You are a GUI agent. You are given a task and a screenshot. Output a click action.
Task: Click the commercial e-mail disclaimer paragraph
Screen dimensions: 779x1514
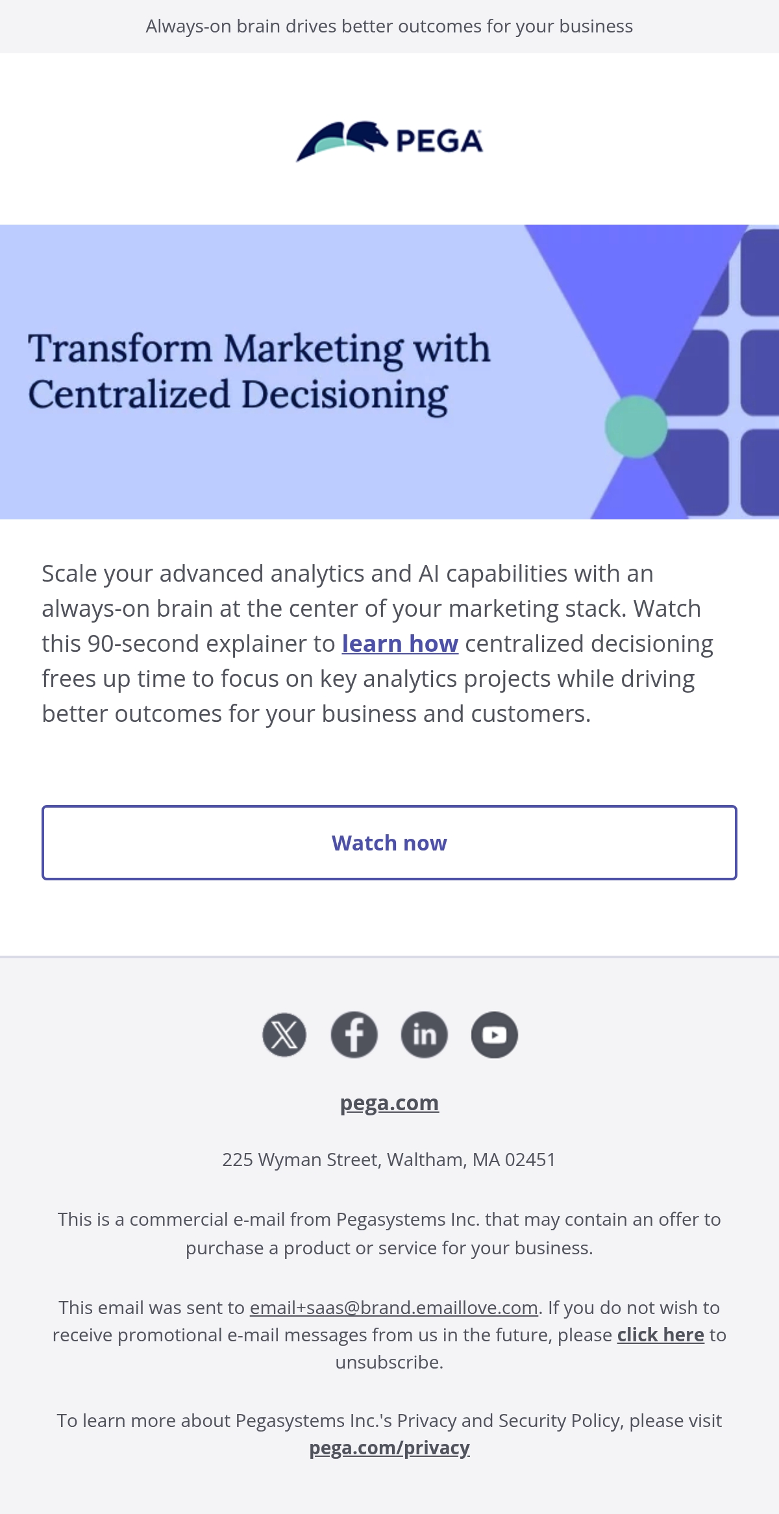[x=389, y=1234]
